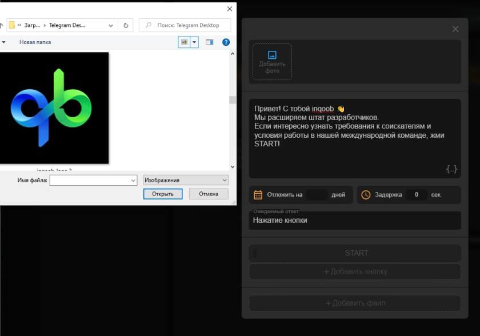Click + Добавить файл

(x=355, y=303)
